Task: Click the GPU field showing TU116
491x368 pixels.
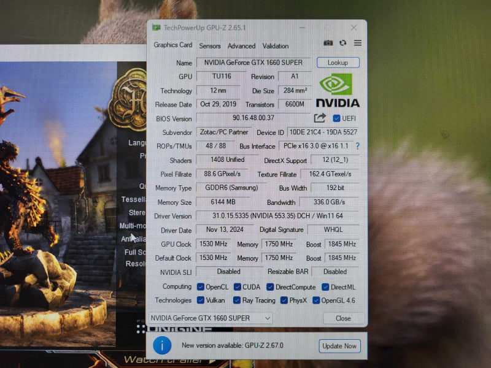Action: 222,76
